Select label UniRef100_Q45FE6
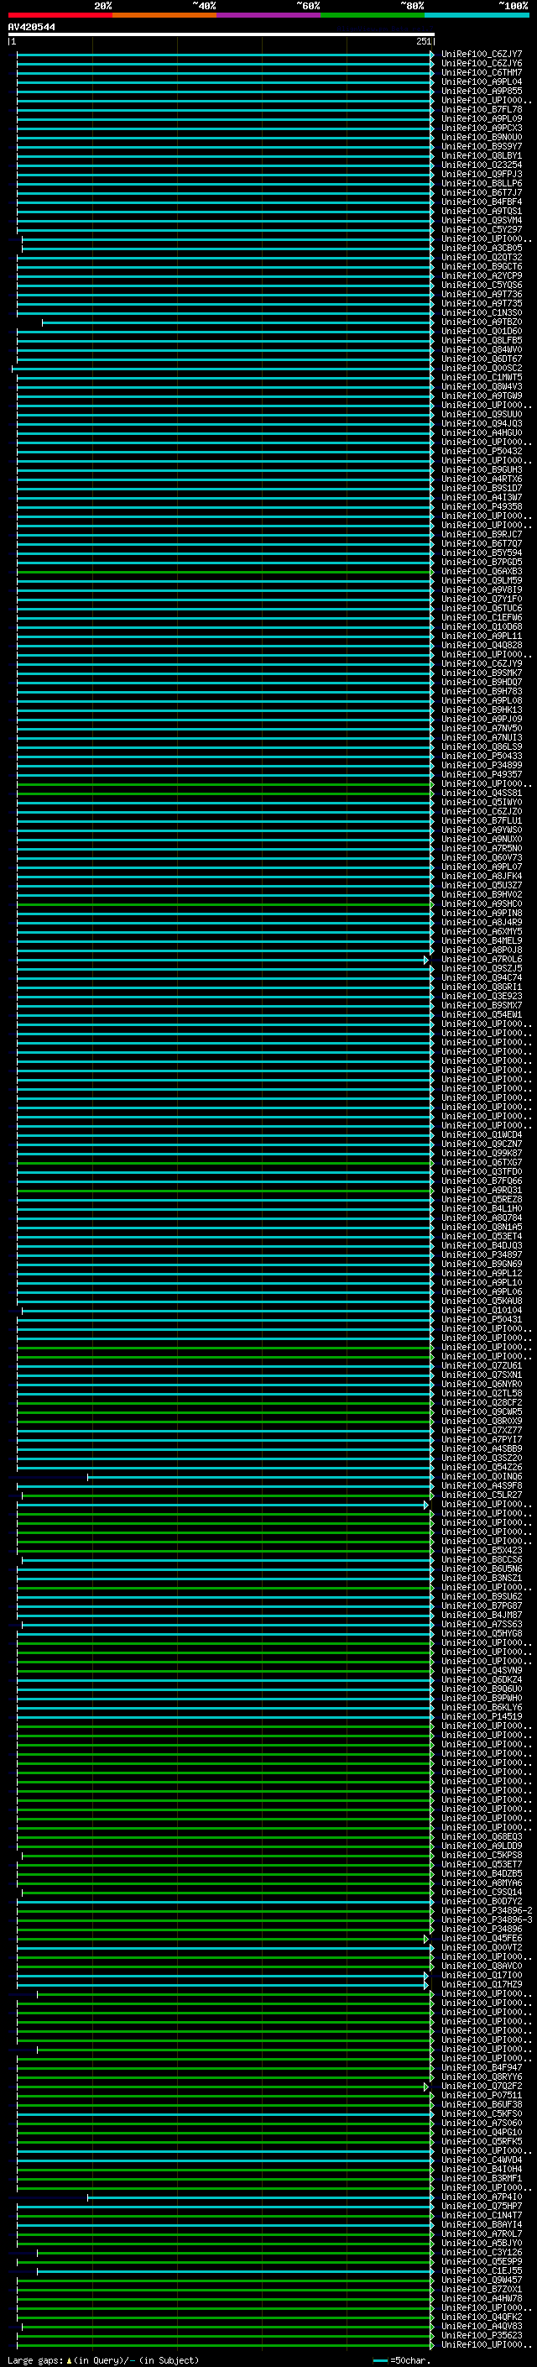 482,1938
